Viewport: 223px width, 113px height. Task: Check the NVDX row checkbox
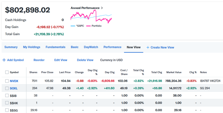click(7, 81)
